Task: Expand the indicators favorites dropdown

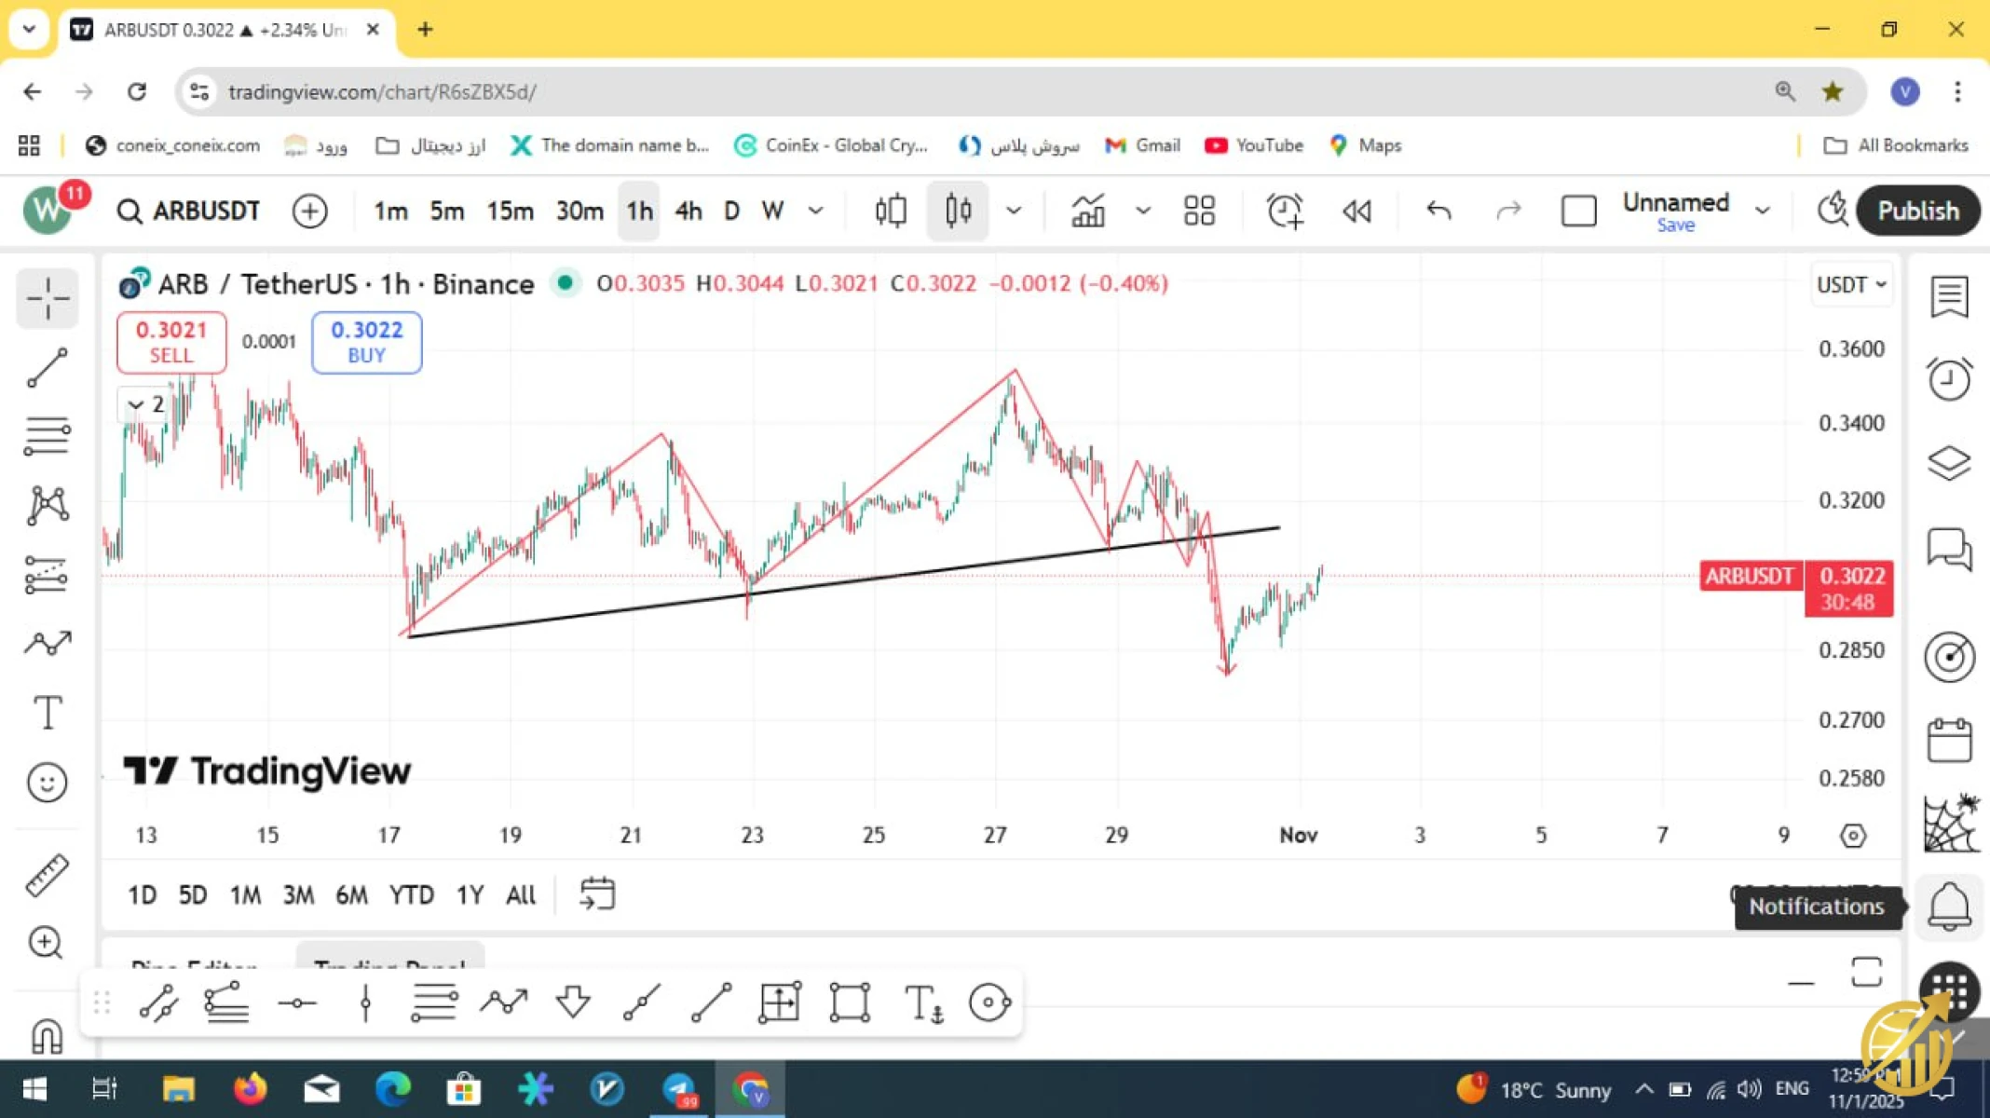Action: click(x=1143, y=211)
